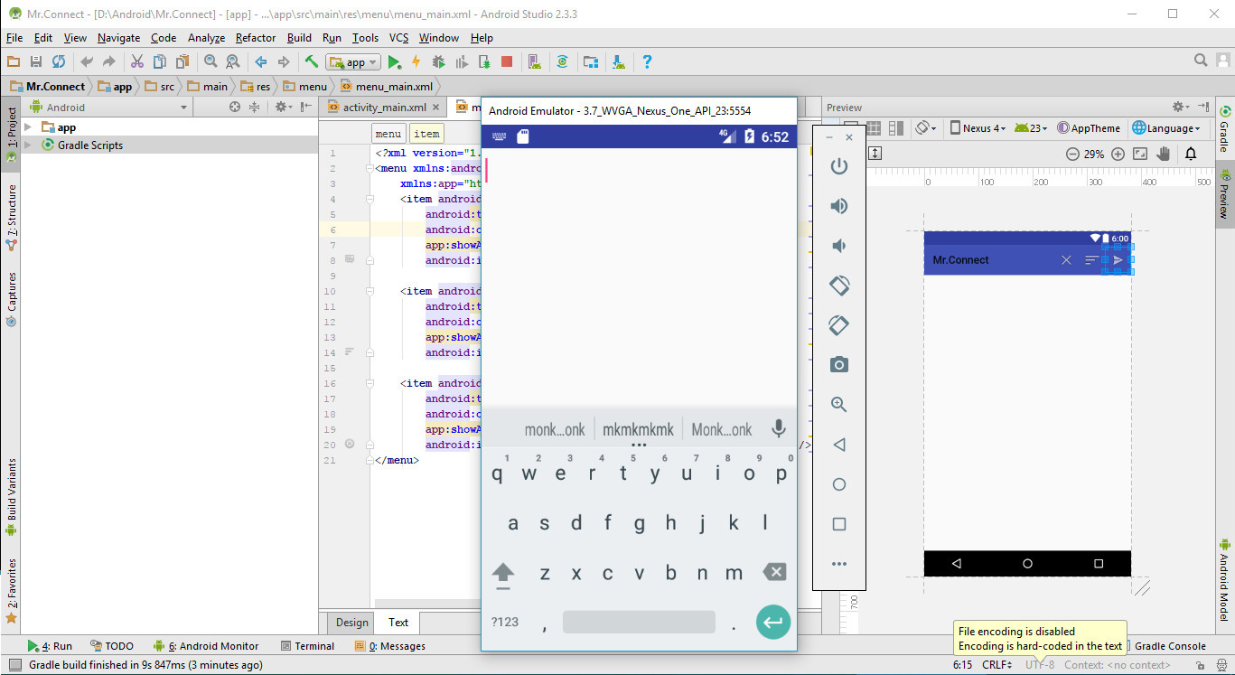Open the Nexus 4 device dropdown

[x=979, y=128]
